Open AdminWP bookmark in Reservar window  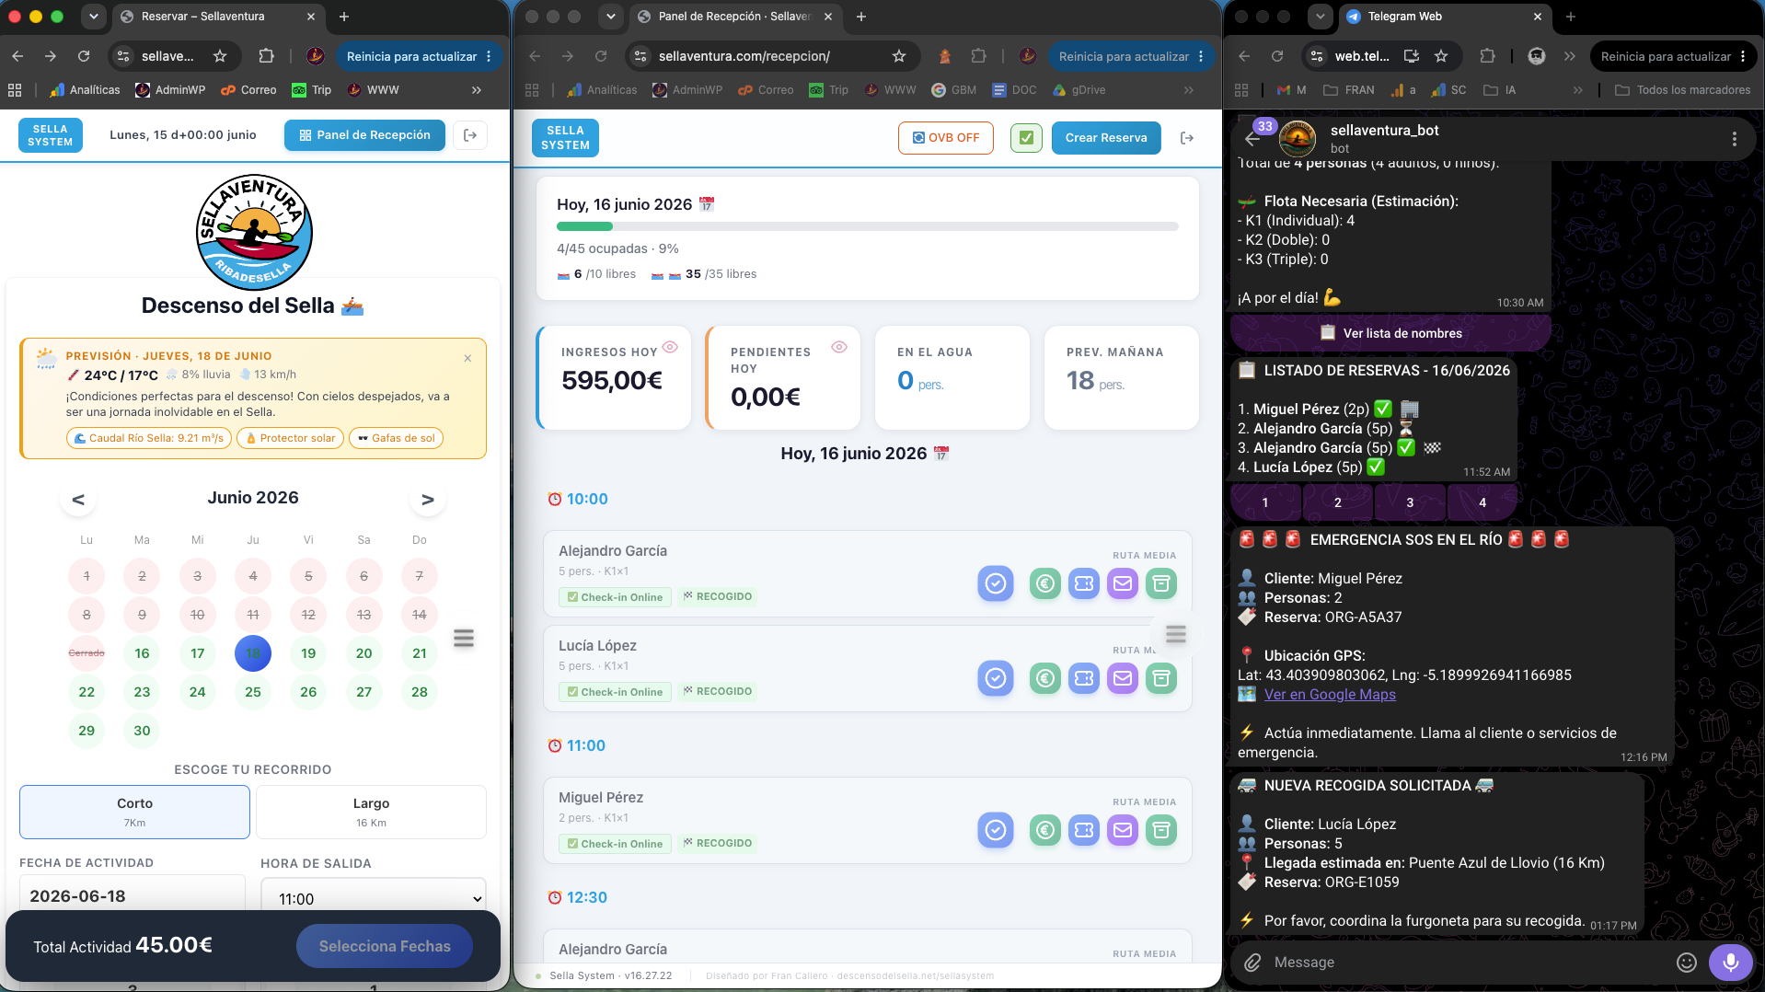(x=170, y=90)
